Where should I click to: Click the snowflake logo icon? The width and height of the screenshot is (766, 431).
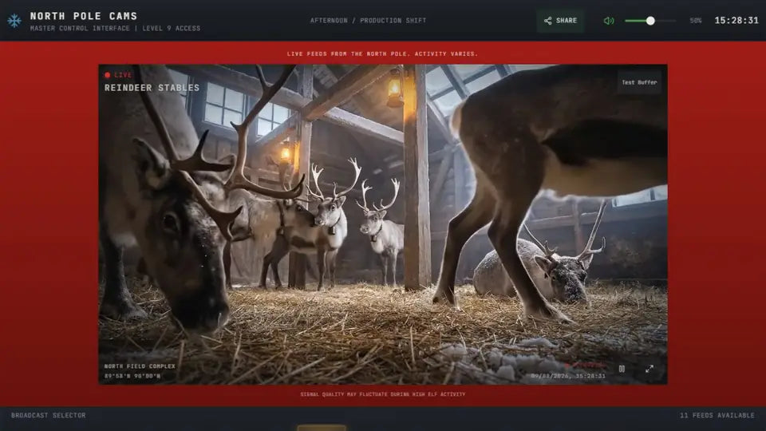click(14, 21)
